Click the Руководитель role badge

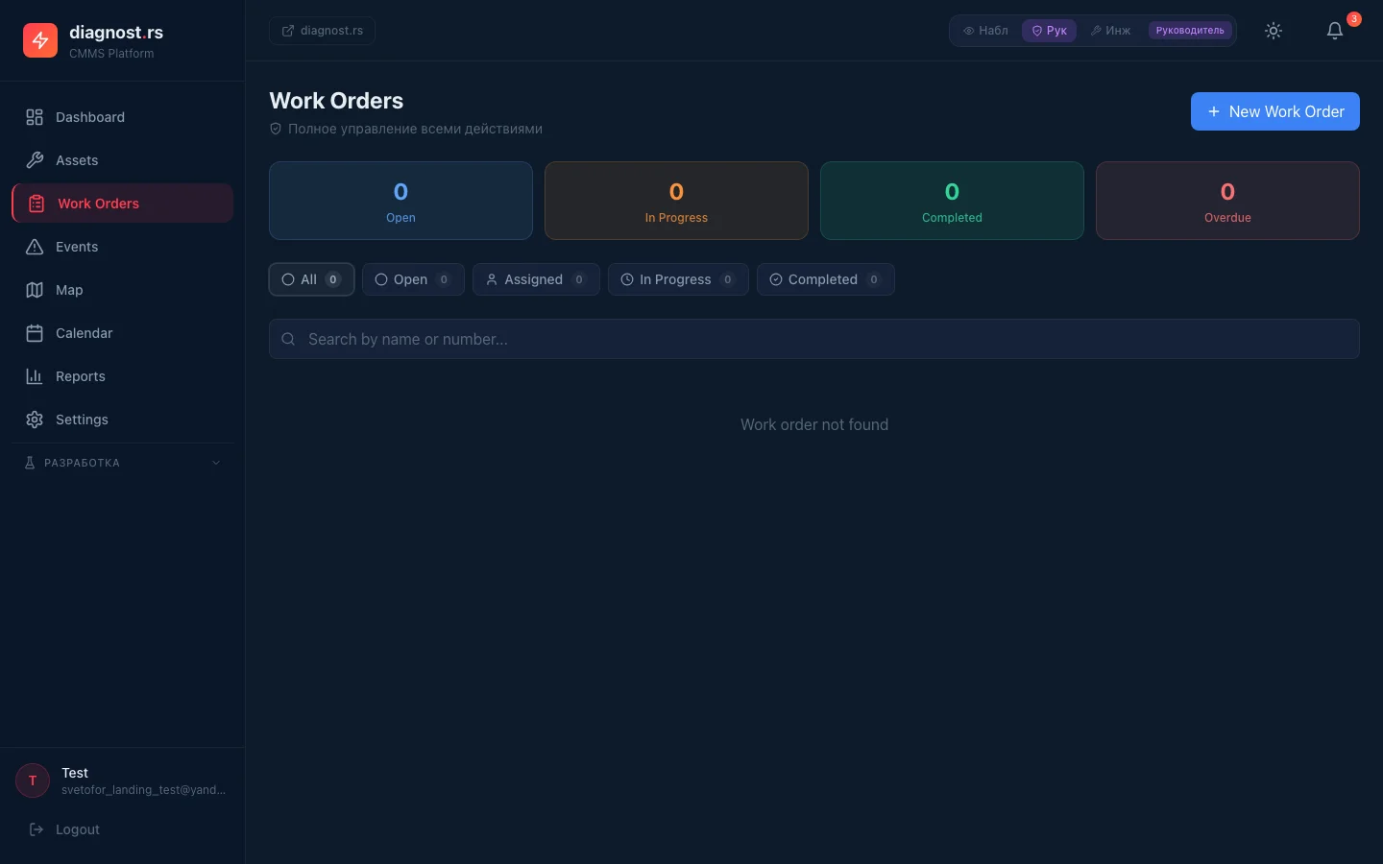pos(1190,31)
